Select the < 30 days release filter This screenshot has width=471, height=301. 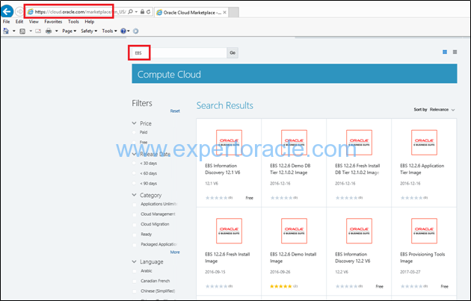click(134, 164)
